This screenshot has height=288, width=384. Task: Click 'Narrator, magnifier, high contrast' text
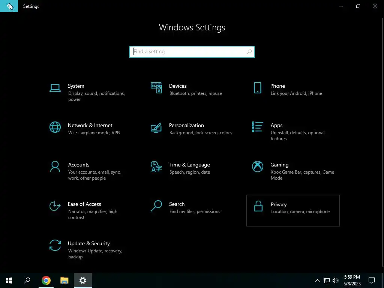coord(93,214)
